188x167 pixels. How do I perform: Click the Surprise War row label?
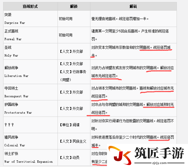(15, 23)
